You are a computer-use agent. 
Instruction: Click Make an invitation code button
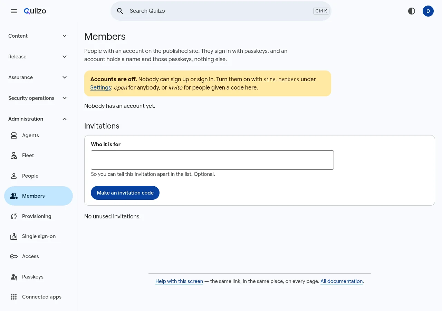(x=125, y=193)
